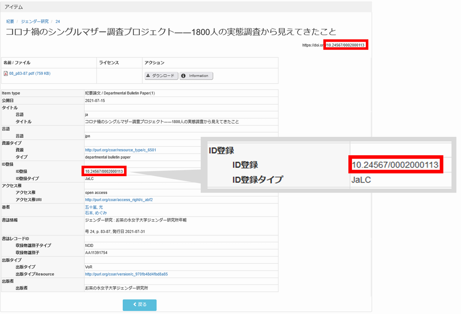This screenshot has height=314, width=461.
Task: Click the DOI URL under the title
Action: click(x=333, y=45)
